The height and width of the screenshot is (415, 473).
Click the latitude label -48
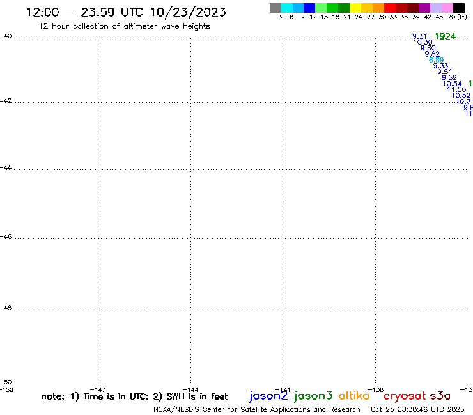click(6, 308)
